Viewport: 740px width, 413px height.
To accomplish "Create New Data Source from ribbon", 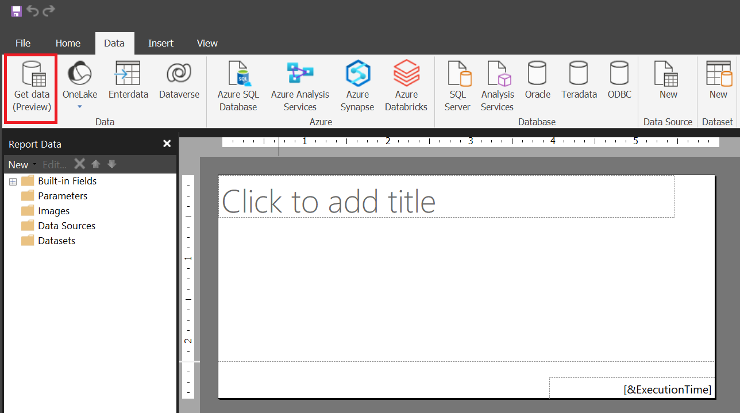I will (668, 80).
